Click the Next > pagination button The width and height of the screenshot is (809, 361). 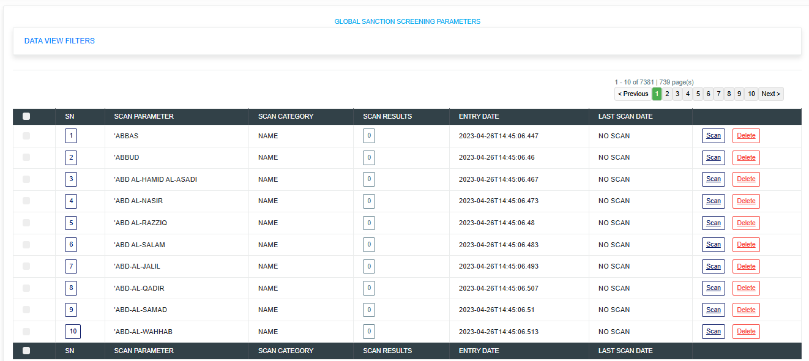(x=770, y=94)
